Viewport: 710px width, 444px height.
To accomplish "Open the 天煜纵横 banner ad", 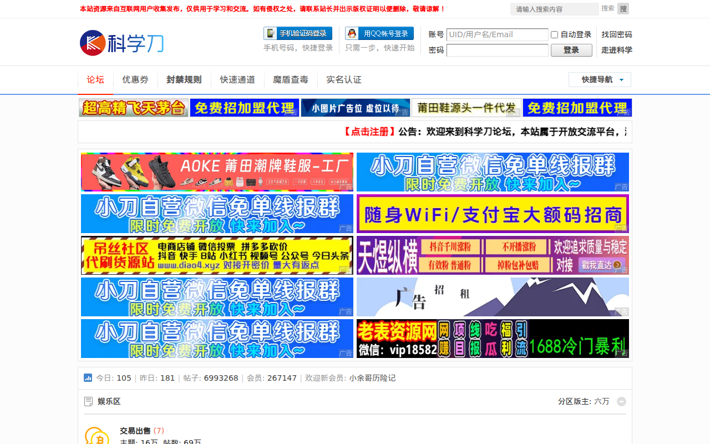I will click(x=493, y=255).
